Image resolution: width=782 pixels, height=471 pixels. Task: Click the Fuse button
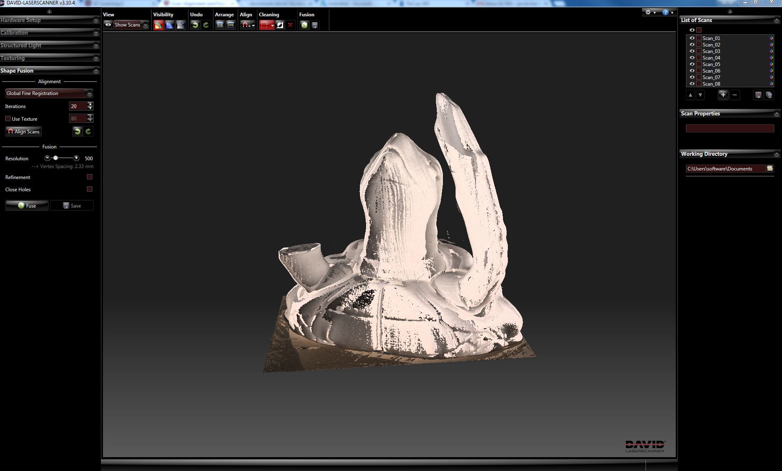coord(27,206)
